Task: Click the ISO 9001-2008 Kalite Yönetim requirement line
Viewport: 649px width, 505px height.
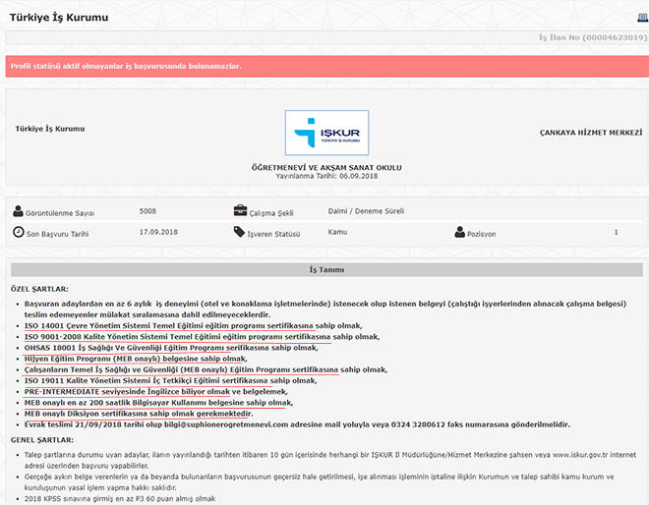Action: pyautogui.click(x=202, y=337)
